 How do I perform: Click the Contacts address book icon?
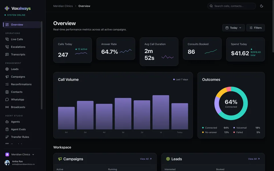coord(7,92)
